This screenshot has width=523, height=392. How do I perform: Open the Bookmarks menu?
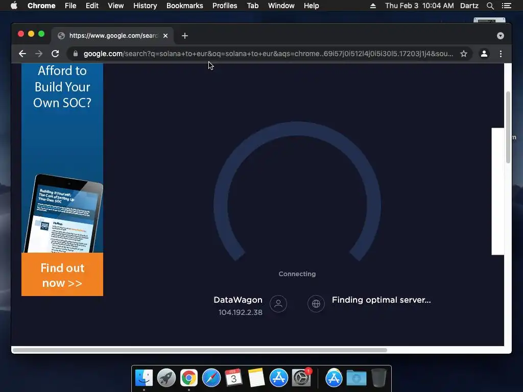coord(185,6)
